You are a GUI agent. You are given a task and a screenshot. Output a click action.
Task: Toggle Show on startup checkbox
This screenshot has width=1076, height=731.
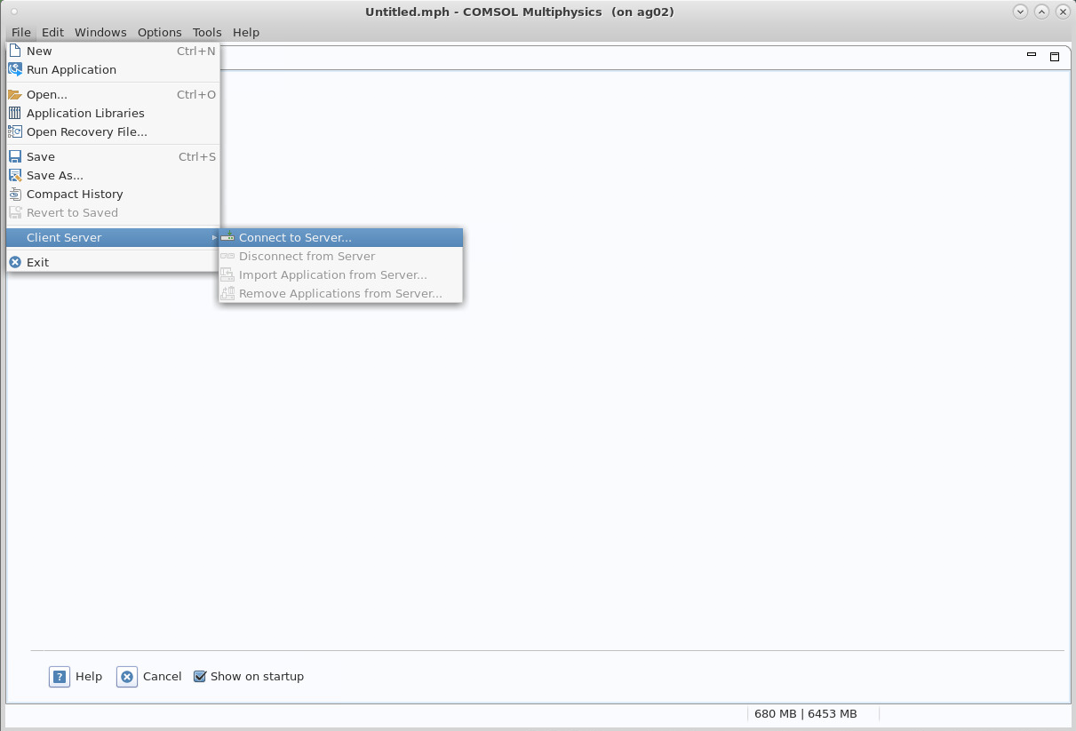point(200,677)
